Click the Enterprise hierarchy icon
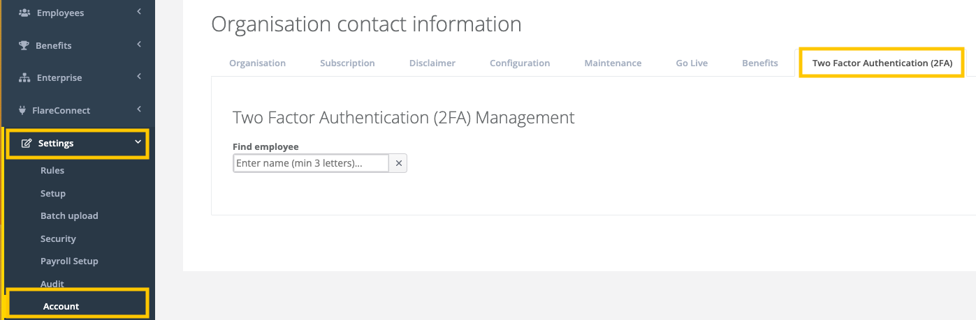Screen dimensions: 976x320 pos(24,77)
